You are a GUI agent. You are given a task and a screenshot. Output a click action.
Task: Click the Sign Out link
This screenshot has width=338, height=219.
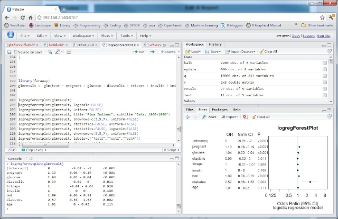pyautogui.click(x=323, y=35)
